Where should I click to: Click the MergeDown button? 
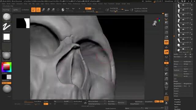pyautogui.click(x=178, y=84)
